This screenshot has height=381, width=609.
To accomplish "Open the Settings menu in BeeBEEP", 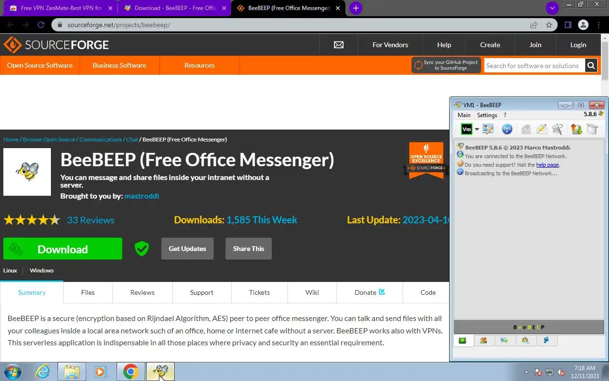I will 487,115.
